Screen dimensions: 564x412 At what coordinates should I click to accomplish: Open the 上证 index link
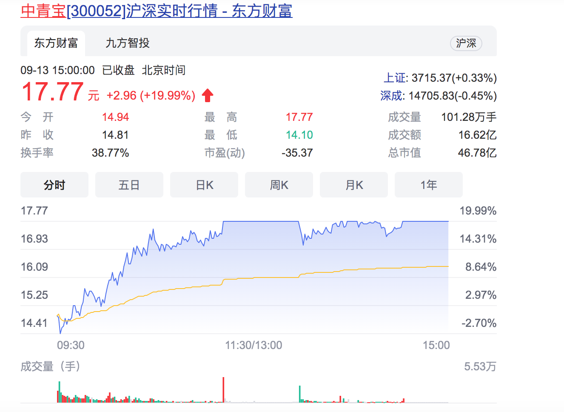395,78
